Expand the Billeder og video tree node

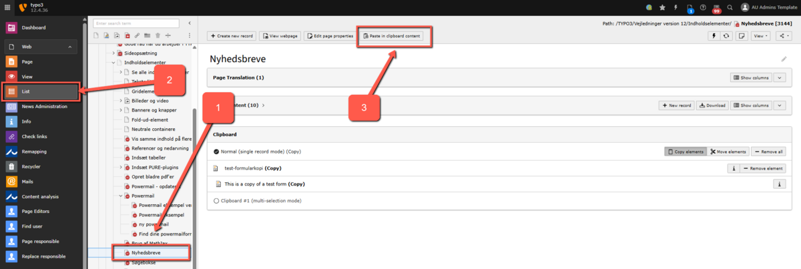(121, 100)
